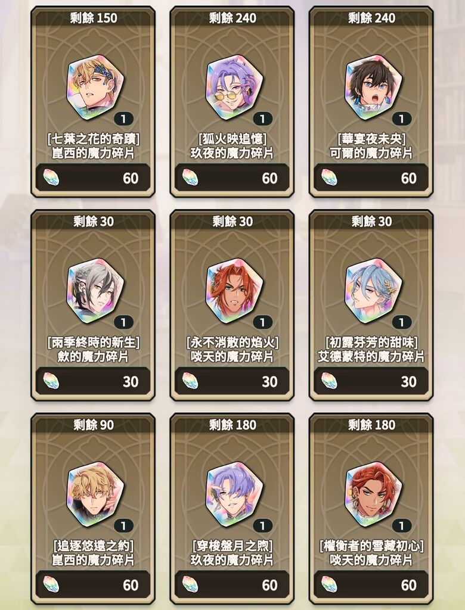Viewport: 465px width, 610px height.
Task: Buy 狐火映追憶 shard for 60 crystals
Action: [x=232, y=178]
